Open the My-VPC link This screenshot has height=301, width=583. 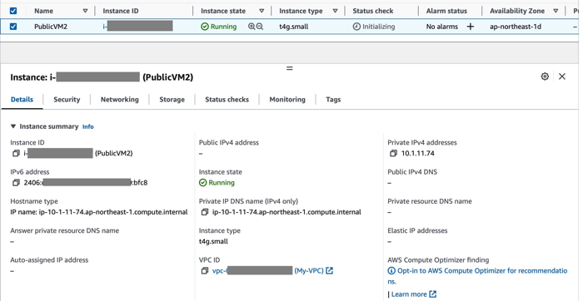click(x=309, y=271)
